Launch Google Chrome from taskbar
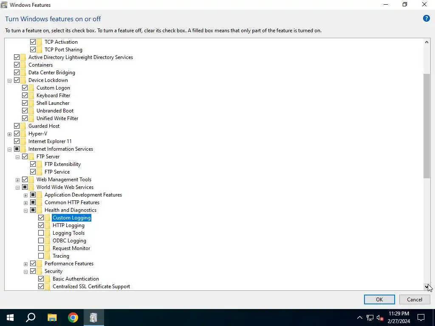This screenshot has width=435, height=326. coord(73,318)
